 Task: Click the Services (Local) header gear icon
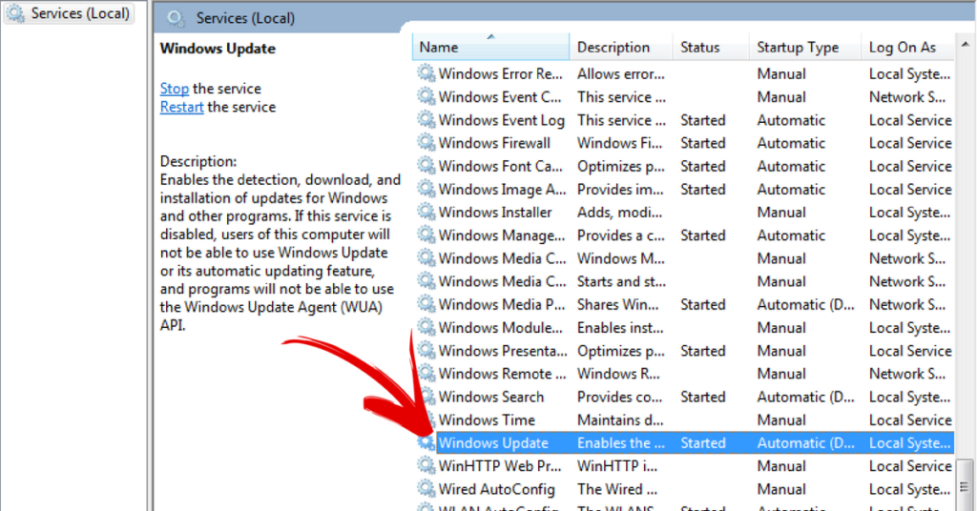176,18
